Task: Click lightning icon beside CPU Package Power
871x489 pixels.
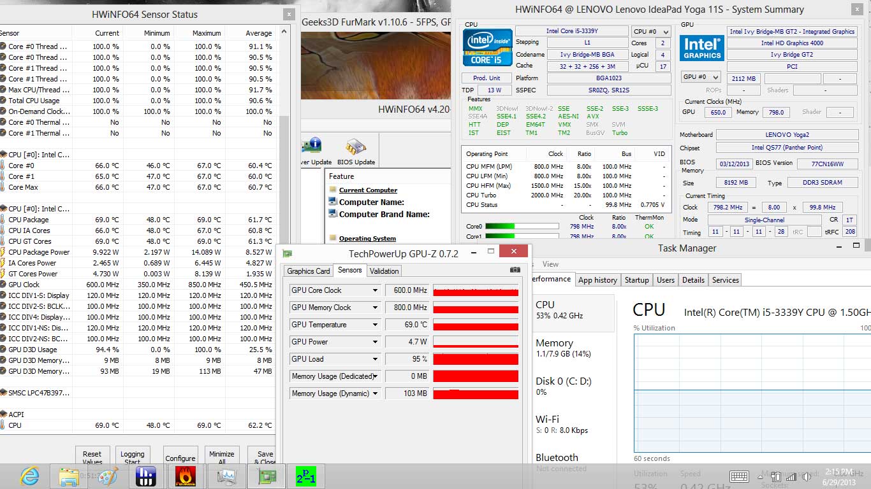Action: pos(3,252)
